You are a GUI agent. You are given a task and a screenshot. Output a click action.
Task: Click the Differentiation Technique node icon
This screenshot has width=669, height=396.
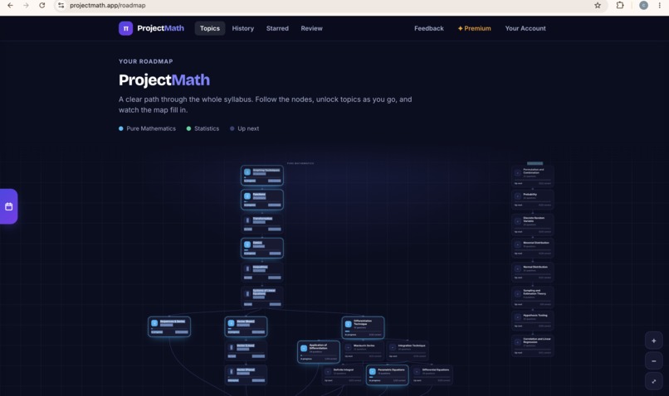click(348, 324)
